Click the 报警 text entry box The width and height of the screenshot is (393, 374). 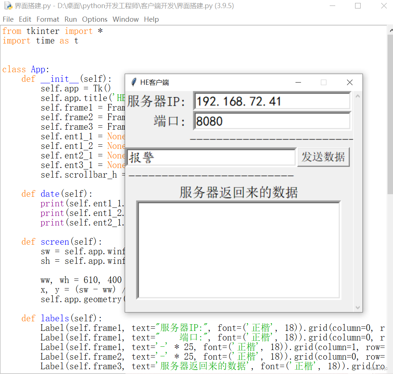(x=212, y=157)
